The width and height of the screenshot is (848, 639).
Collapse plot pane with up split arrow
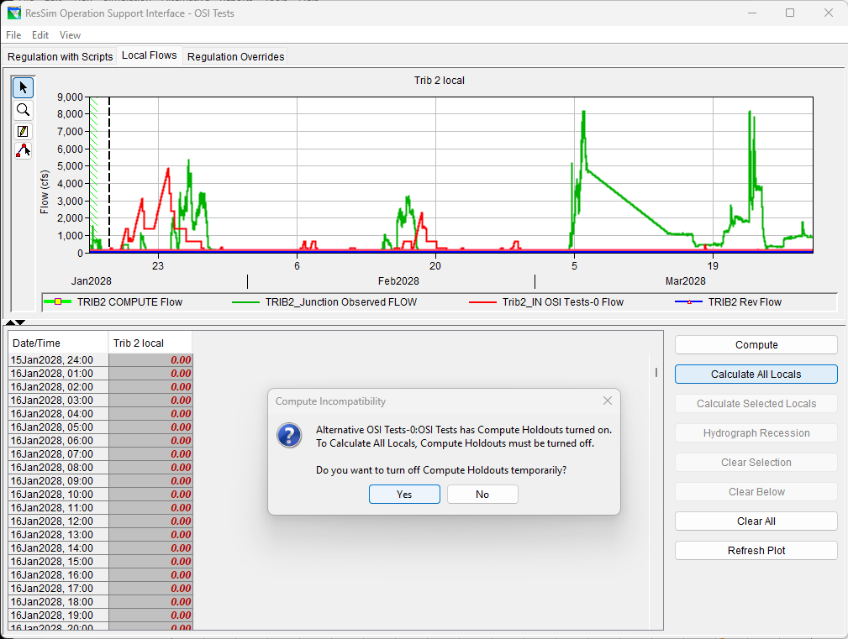tap(10, 322)
